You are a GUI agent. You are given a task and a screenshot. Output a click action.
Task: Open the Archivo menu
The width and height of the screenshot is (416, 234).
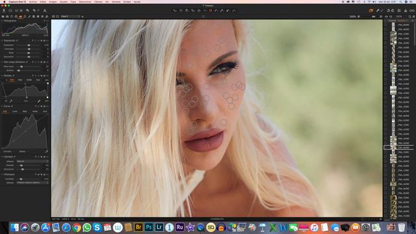[x=33, y=1]
